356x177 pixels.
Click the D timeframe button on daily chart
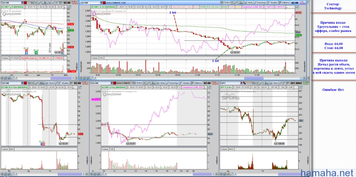pyautogui.click(x=45, y=3)
